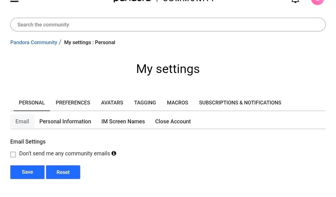
Task: Open the hamburger navigation menu
Action: [14, 1]
